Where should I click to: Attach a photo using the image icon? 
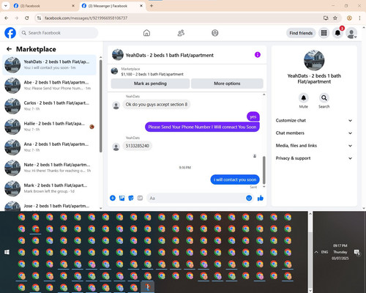[122, 198]
